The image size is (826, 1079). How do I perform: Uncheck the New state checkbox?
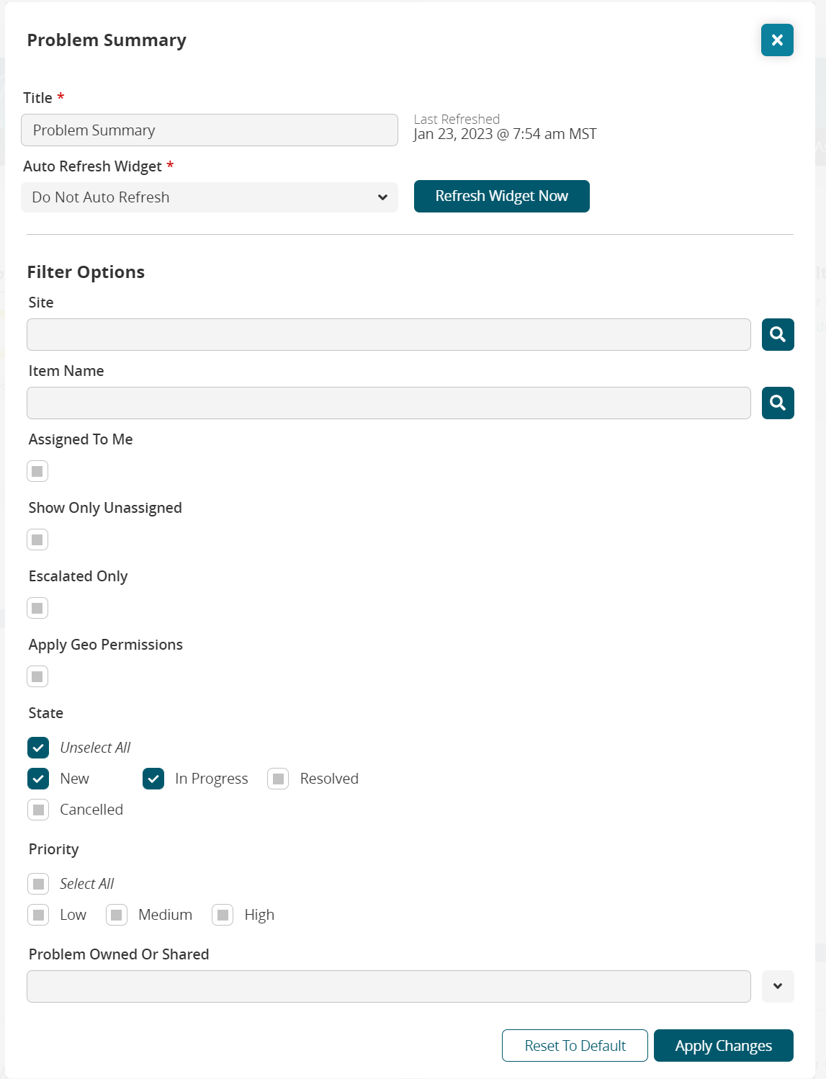click(39, 779)
